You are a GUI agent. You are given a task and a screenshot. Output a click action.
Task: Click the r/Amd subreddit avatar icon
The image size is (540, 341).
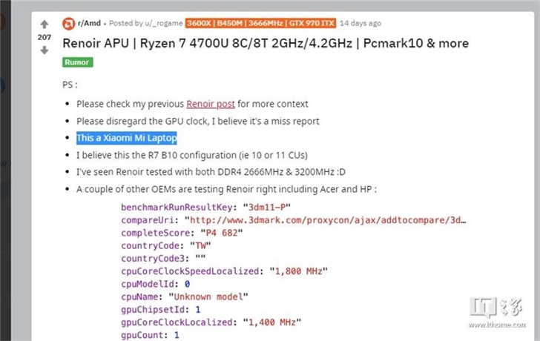pyautogui.click(x=68, y=23)
